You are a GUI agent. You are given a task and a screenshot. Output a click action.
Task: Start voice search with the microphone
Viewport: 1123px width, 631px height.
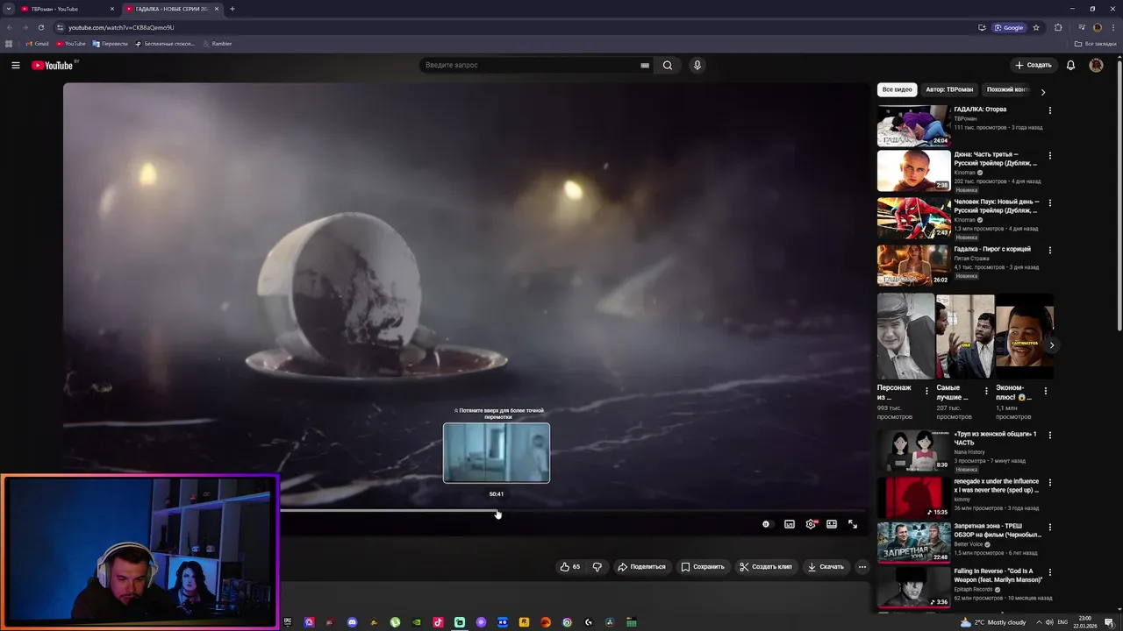697,65
